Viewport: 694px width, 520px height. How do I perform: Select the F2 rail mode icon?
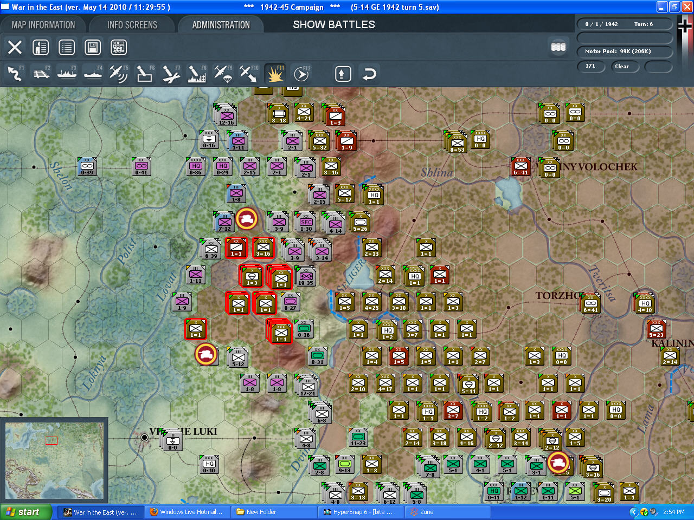tap(41, 73)
